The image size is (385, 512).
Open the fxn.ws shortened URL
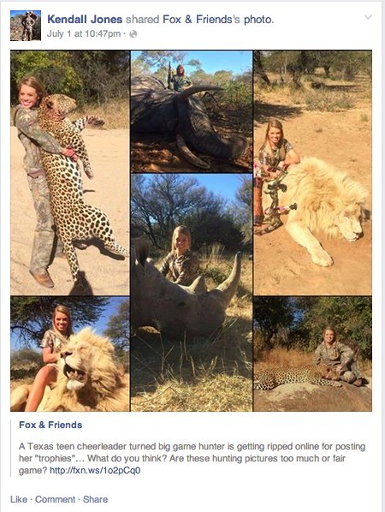pyautogui.click(x=95, y=470)
